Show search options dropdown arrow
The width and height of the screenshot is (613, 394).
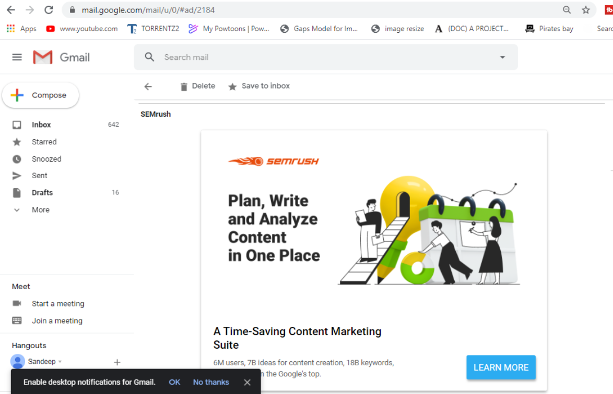click(502, 57)
